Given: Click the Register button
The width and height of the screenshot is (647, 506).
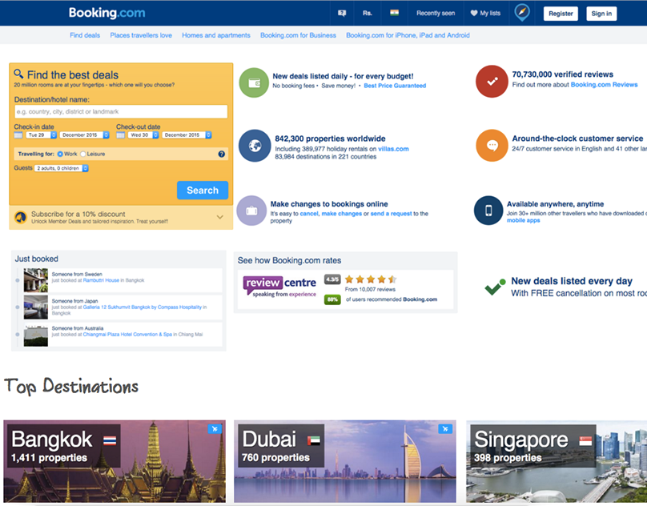Looking at the screenshot, I should 561,13.
